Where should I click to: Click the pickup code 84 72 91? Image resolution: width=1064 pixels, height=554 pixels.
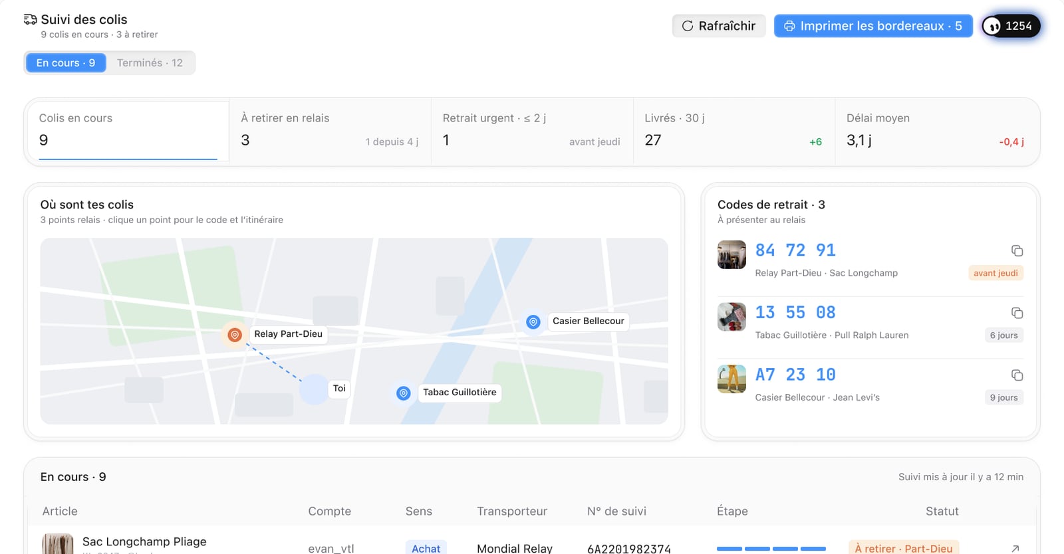click(x=795, y=250)
